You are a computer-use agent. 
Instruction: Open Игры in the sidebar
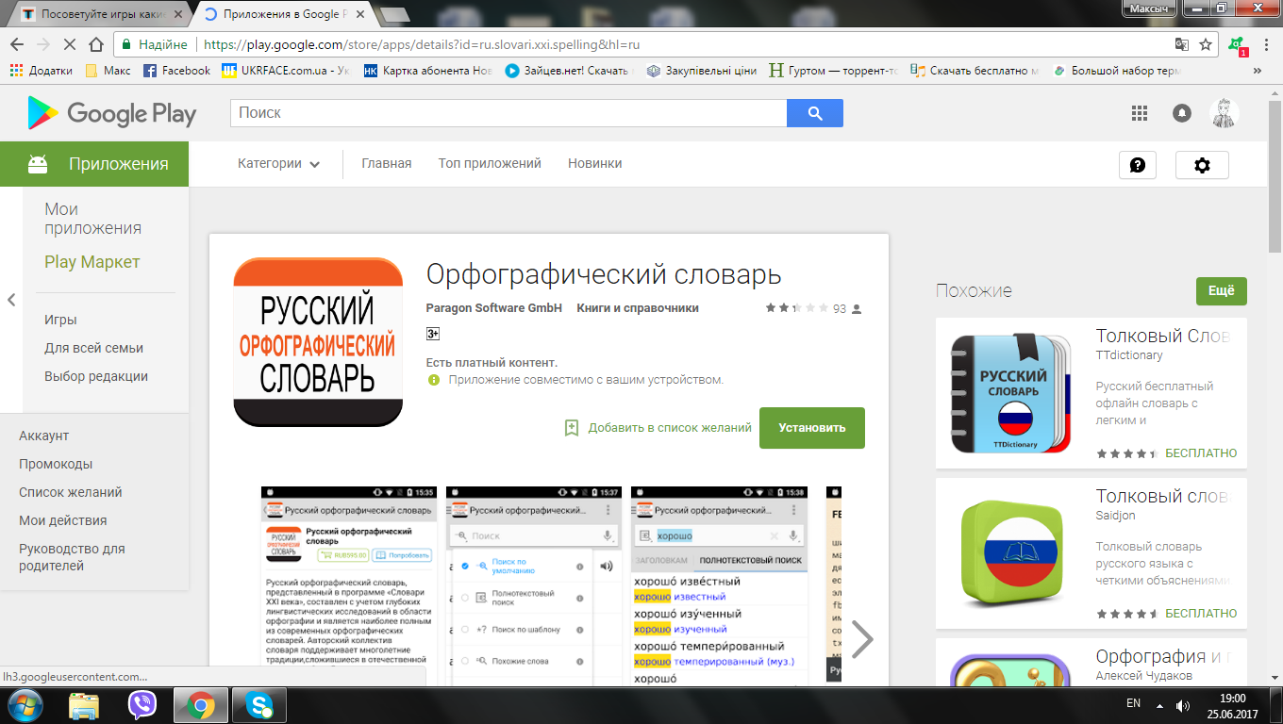[60, 321]
